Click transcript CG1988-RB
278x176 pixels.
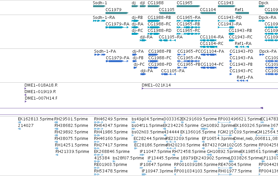click(x=154, y=21)
